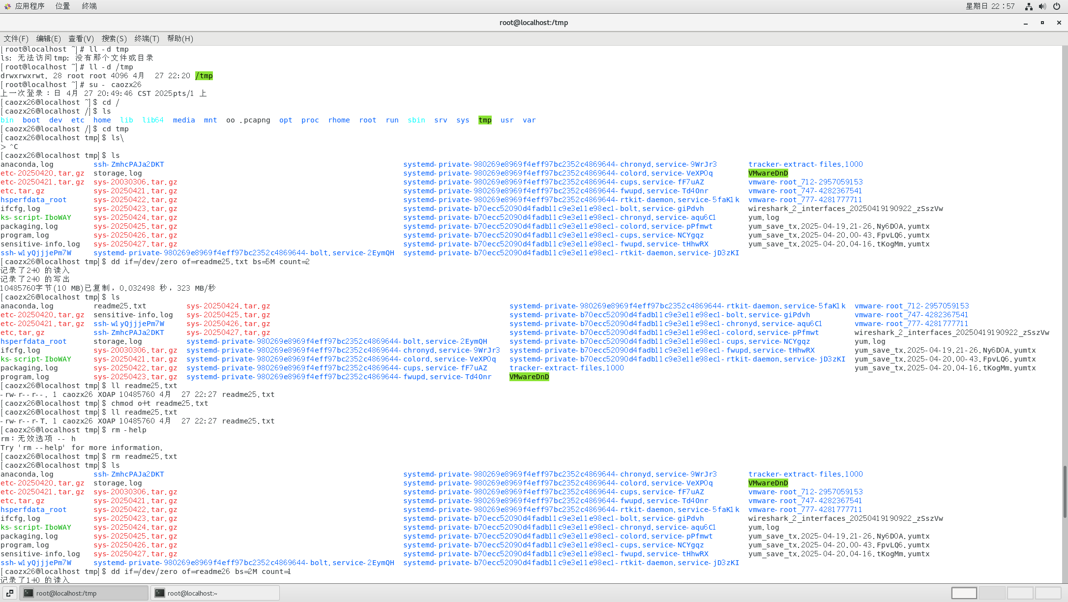This screenshot has height=602, width=1068.
Task: Open the power menu icon
Action: [1057, 6]
